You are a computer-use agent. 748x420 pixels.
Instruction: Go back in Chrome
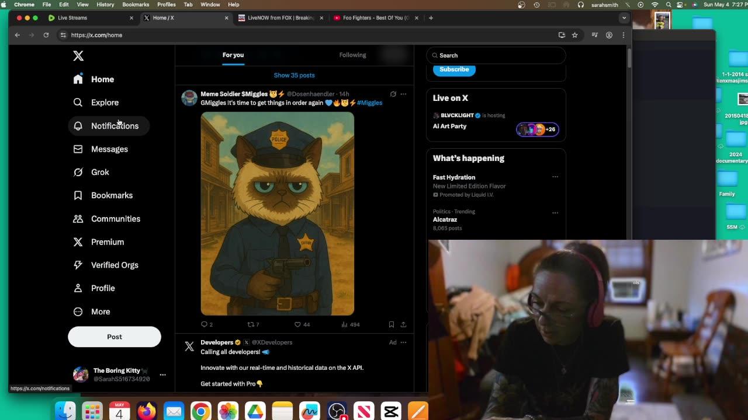(x=18, y=35)
